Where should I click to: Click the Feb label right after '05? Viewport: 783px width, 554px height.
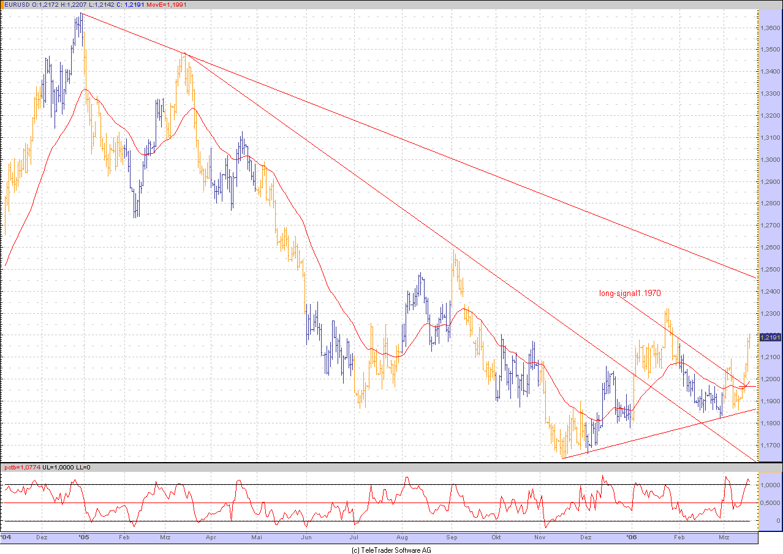point(124,537)
